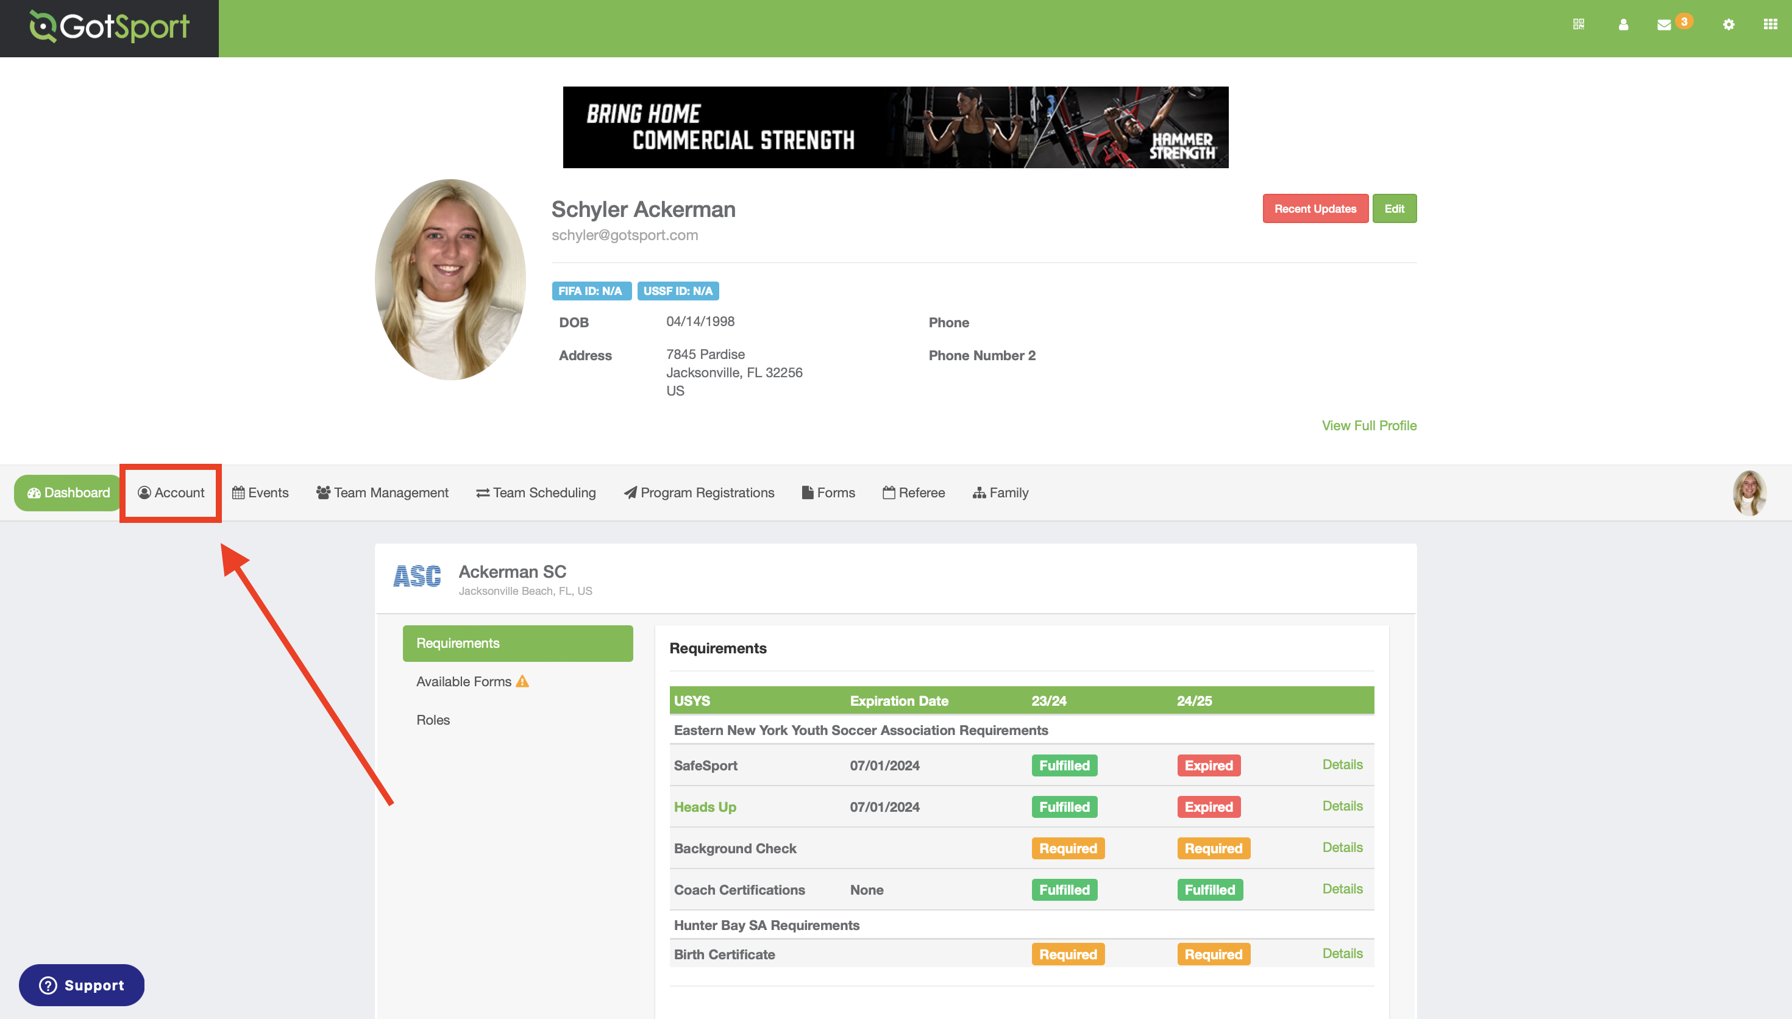Click the Schyler Ackerman name heading

pyautogui.click(x=643, y=209)
